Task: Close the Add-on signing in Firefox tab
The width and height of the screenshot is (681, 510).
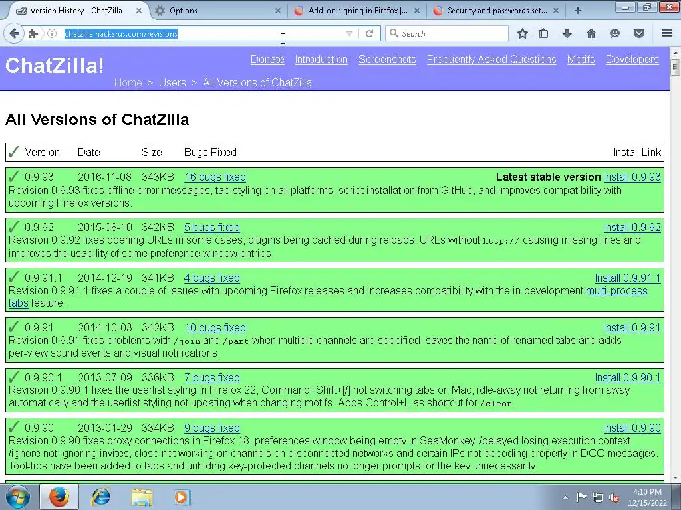Action: pyautogui.click(x=417, y=11)
